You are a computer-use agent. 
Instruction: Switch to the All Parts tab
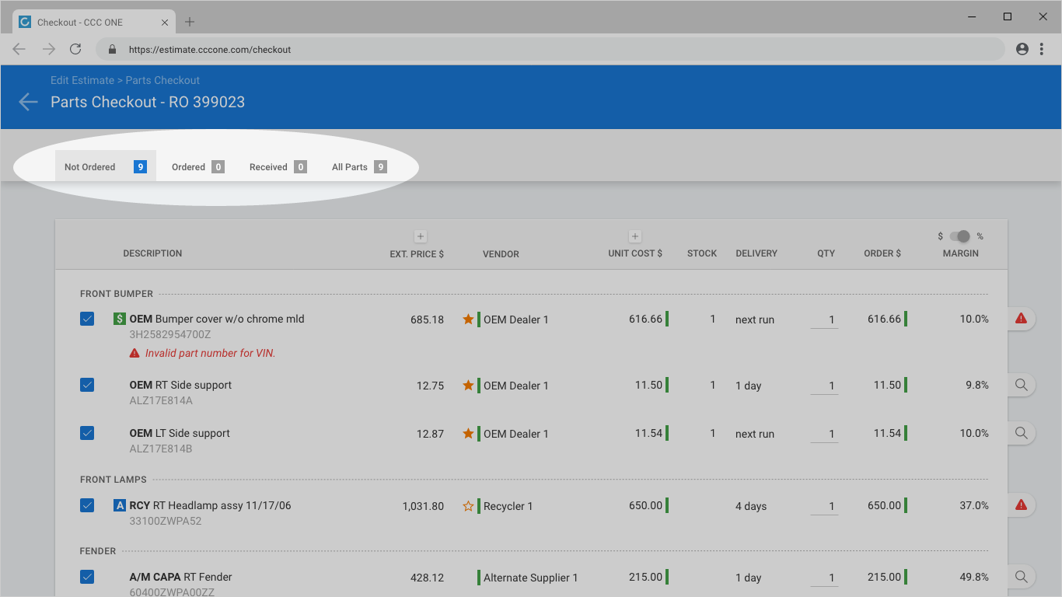click(359, 166)
